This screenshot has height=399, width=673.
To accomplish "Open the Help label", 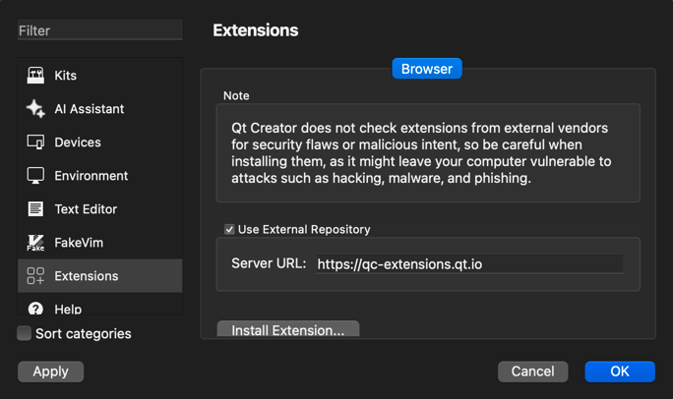I will click(x=68, y=309).
